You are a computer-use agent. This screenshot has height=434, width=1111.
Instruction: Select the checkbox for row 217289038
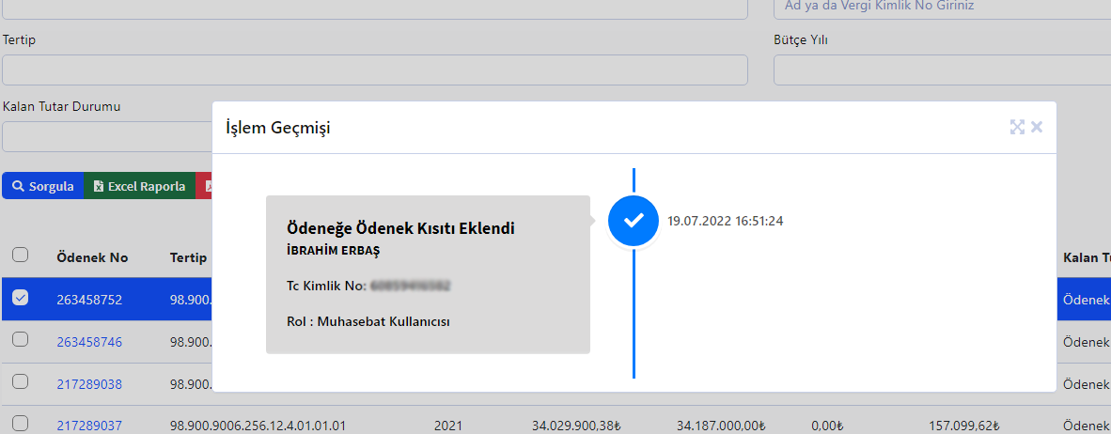pyautogui.click(x=20, y=382)
